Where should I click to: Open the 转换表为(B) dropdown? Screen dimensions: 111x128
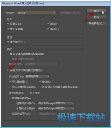41,64
